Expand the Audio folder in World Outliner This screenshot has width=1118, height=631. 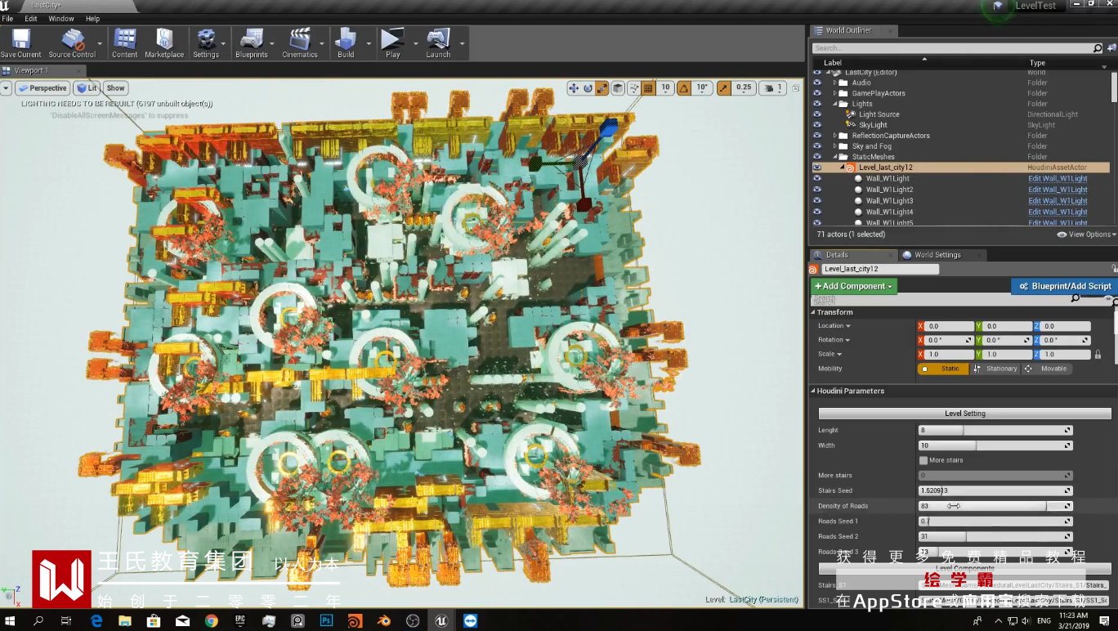coord(834,83)
